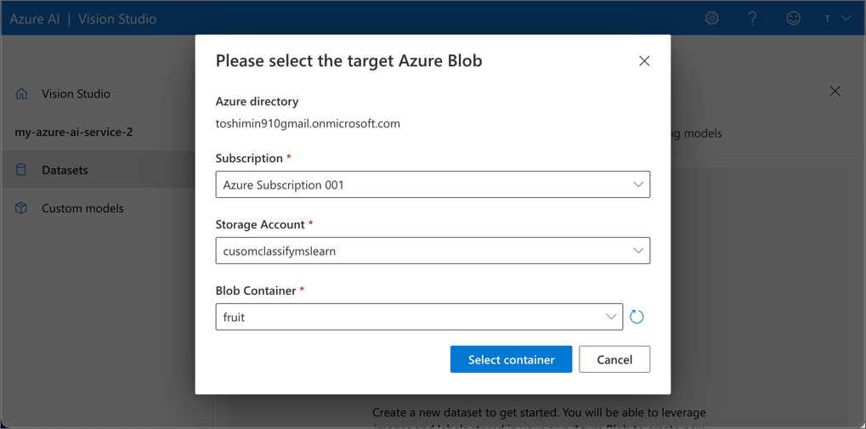Click the home icon beside Vision Studio
The image size is (866, 429).
21,93
